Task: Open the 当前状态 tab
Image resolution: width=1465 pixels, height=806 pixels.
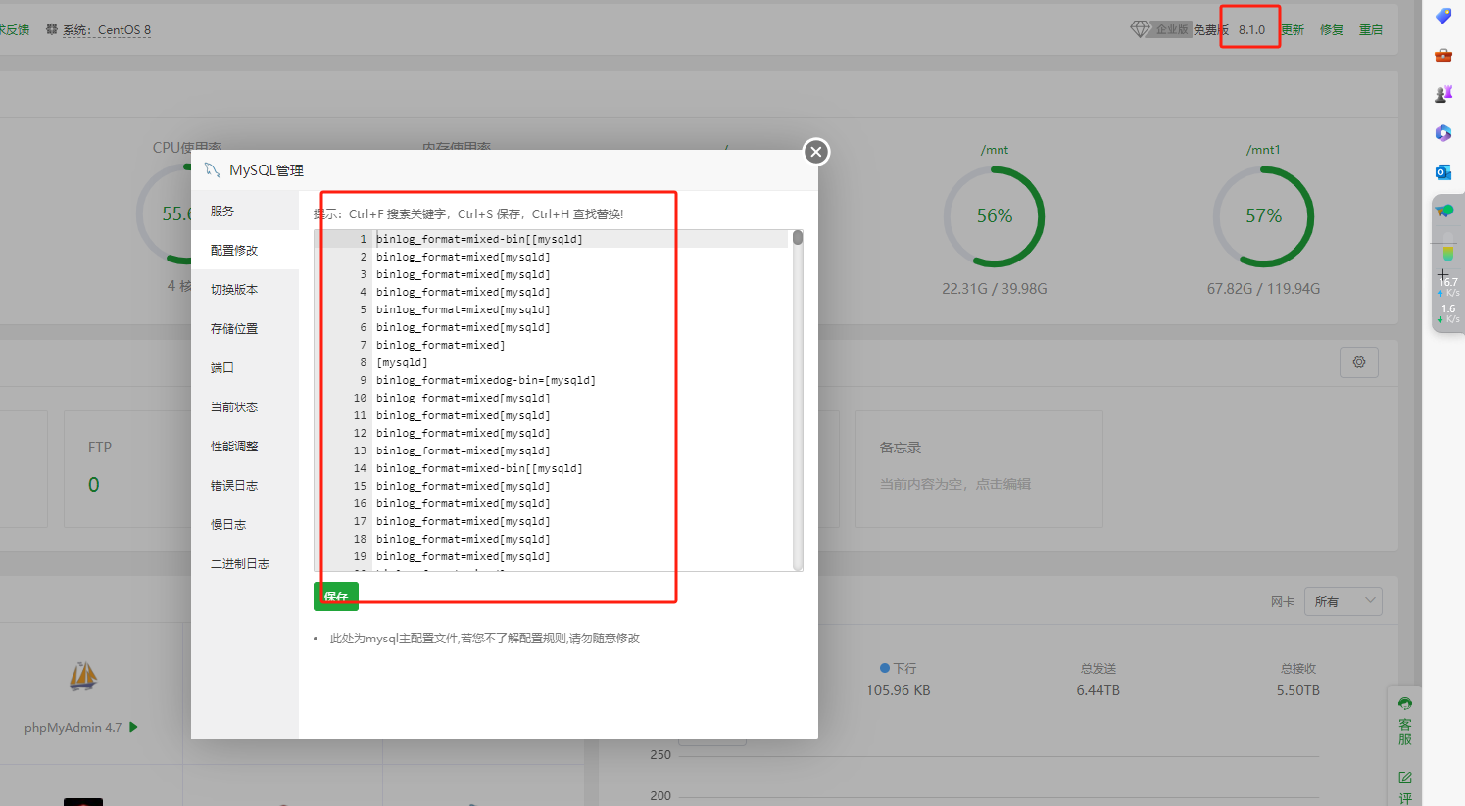Action: click(x=245, y=406)
